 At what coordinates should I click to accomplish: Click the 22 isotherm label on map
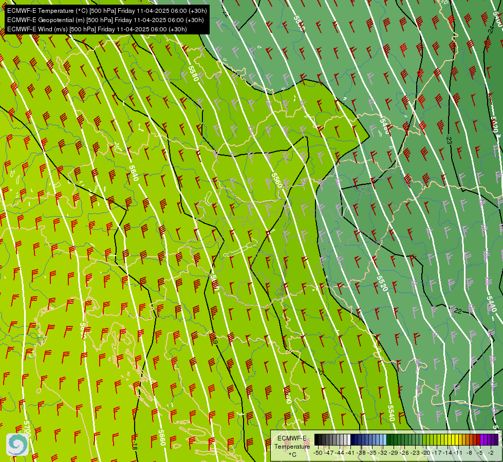pyautogui.click(x=458, y=311)
